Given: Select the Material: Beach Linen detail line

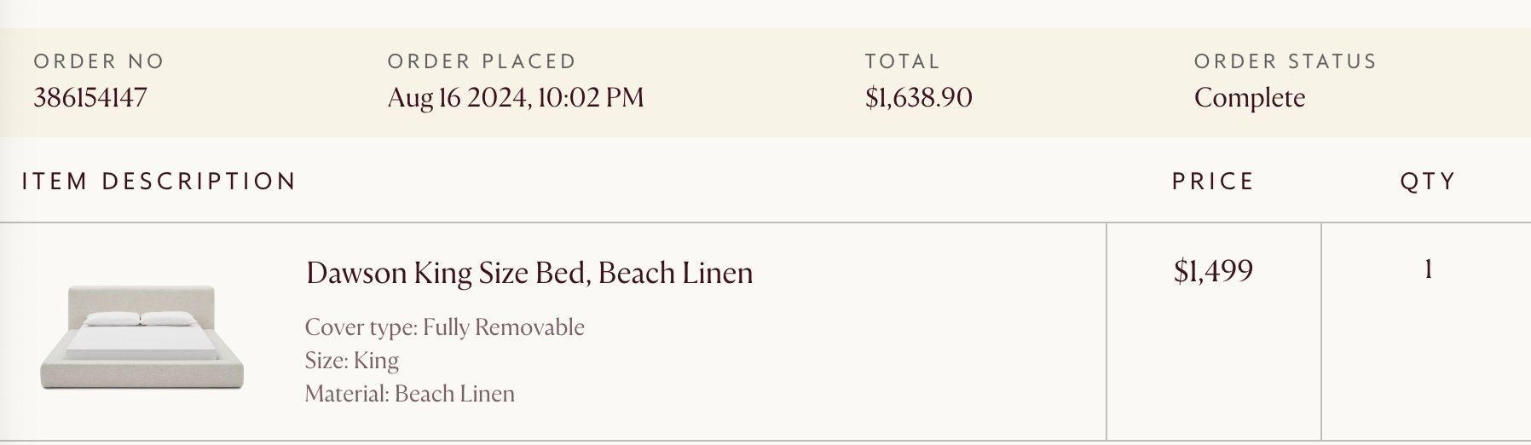Looking at the screenshot, I should click(409, 394).
